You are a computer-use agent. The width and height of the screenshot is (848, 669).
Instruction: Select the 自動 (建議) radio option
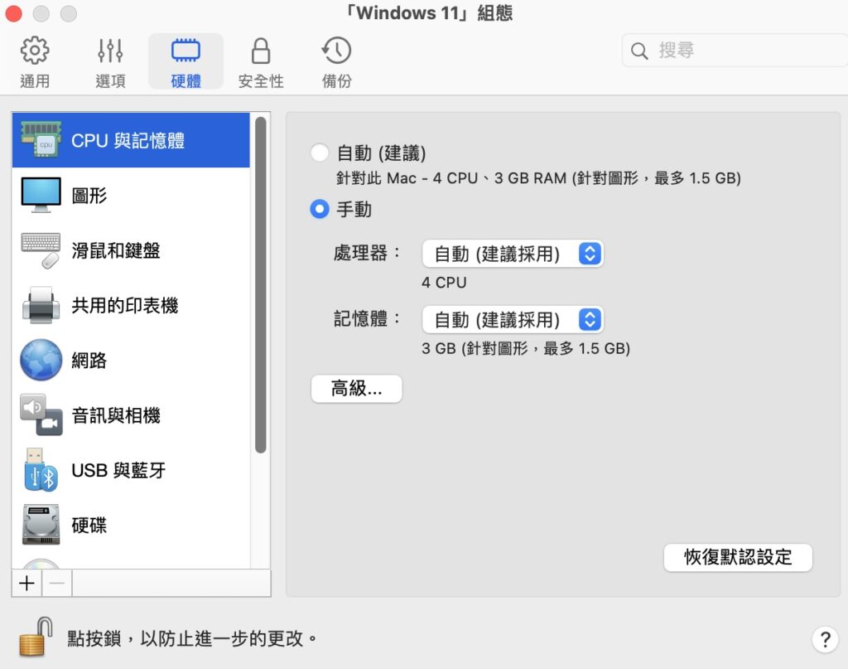[319, 153]
